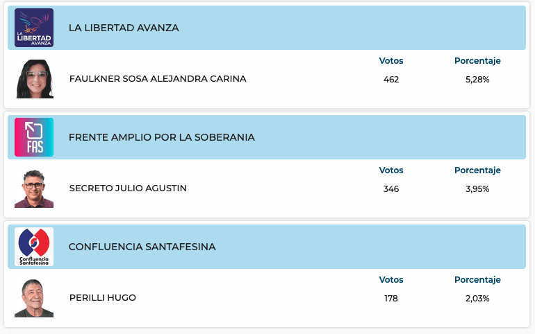Click the 2,03% percentage value
Screen dimensions: 535x334
tap(477, 299)
